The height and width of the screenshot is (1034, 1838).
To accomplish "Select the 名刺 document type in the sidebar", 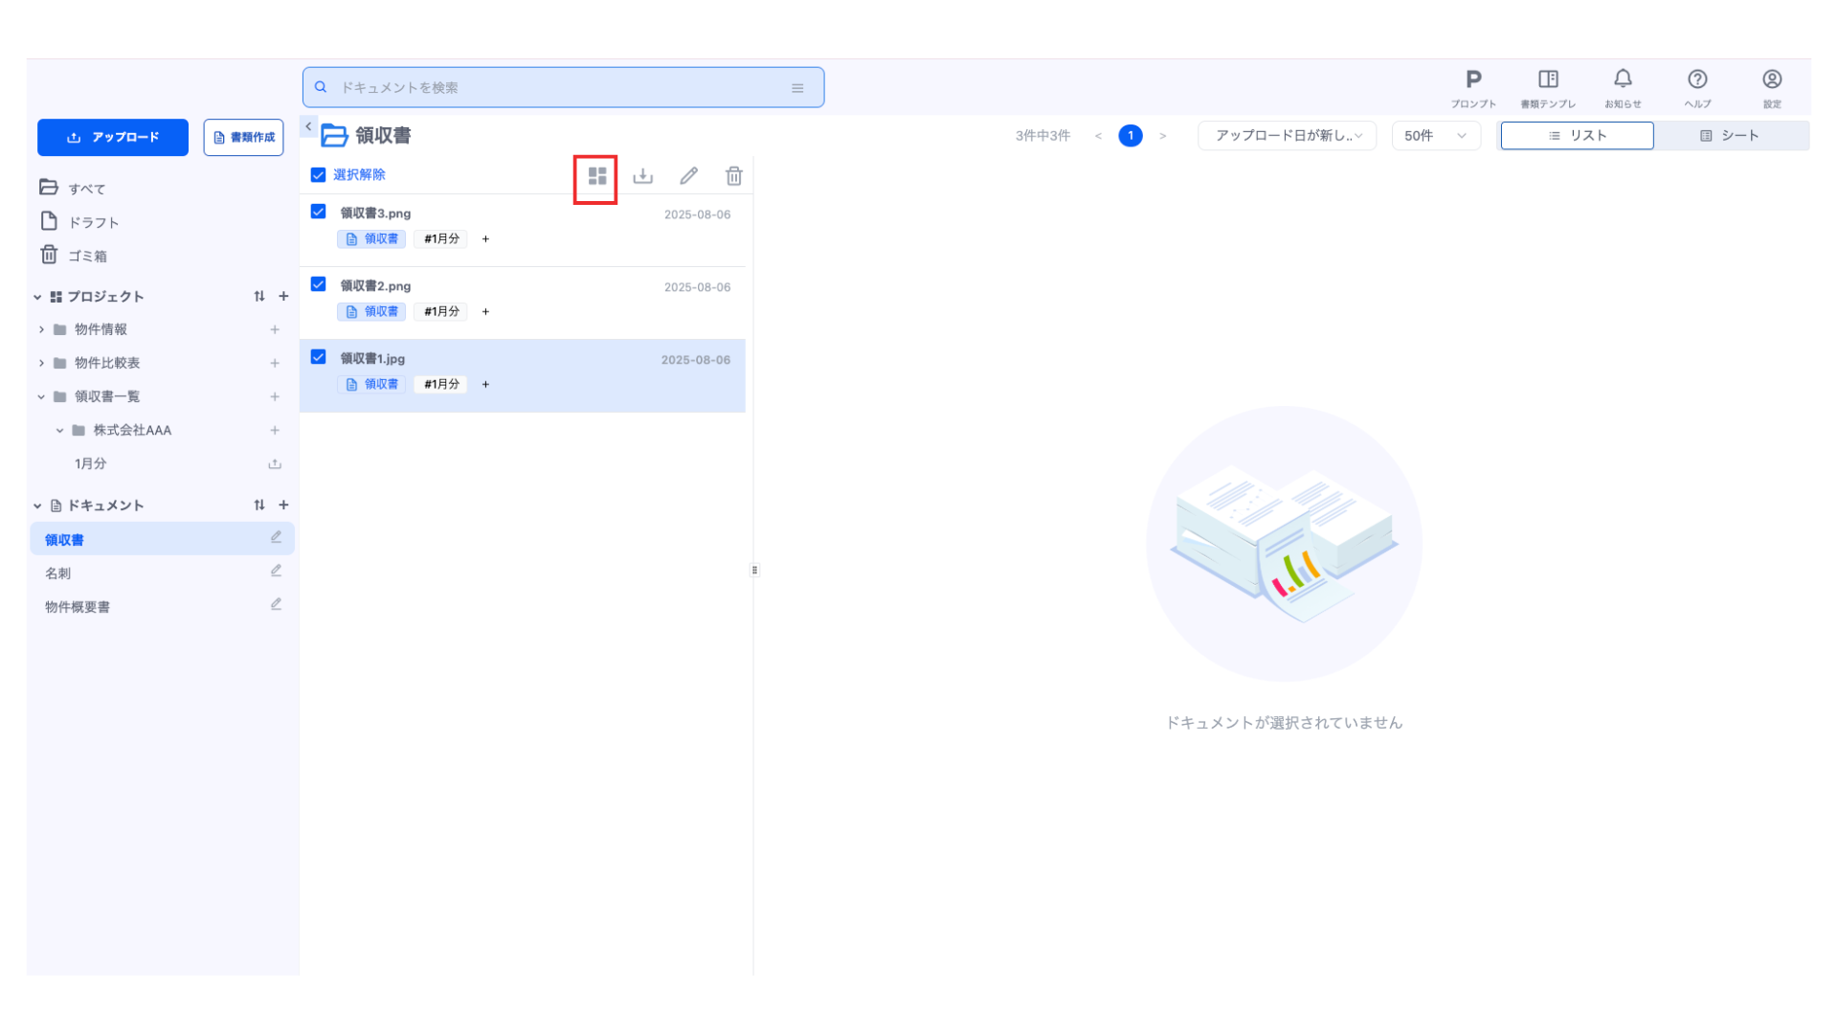I will (x=58, y=573).
